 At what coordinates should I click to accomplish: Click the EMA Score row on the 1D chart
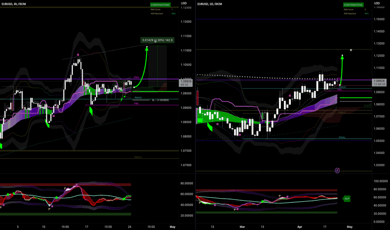(355, 10)
